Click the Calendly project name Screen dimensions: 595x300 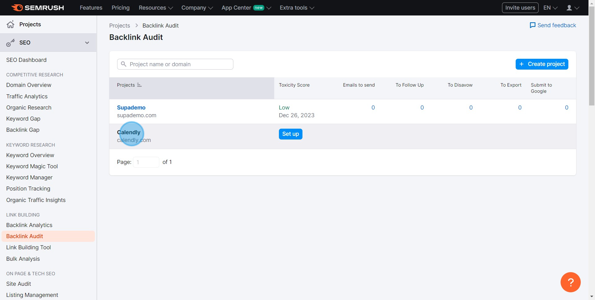129,132
